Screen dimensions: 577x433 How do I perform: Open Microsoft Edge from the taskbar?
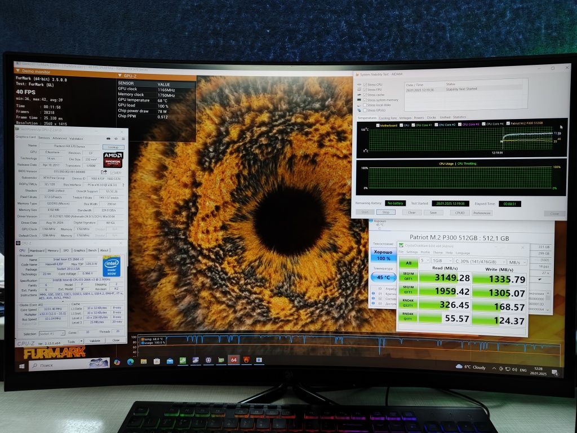click(130, 362)
